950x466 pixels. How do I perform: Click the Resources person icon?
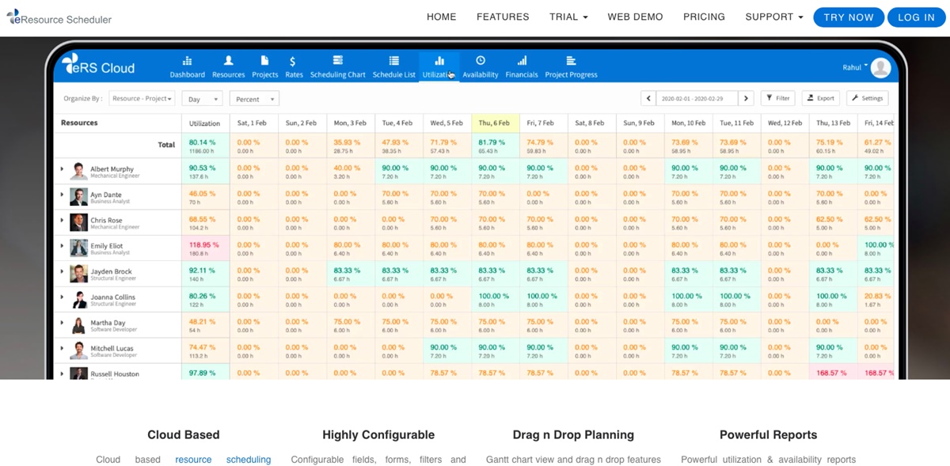228,62
